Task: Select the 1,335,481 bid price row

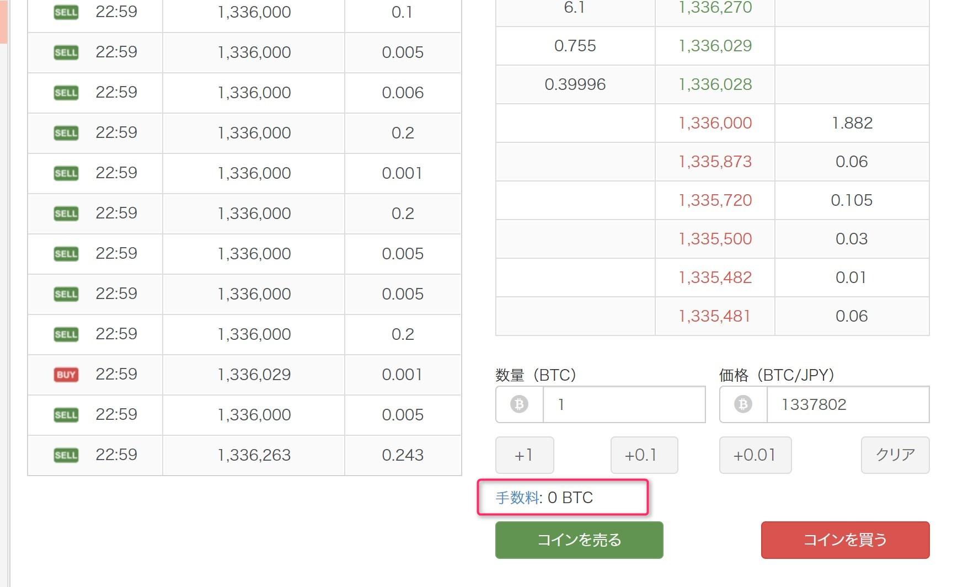Action: pos(713,316)
